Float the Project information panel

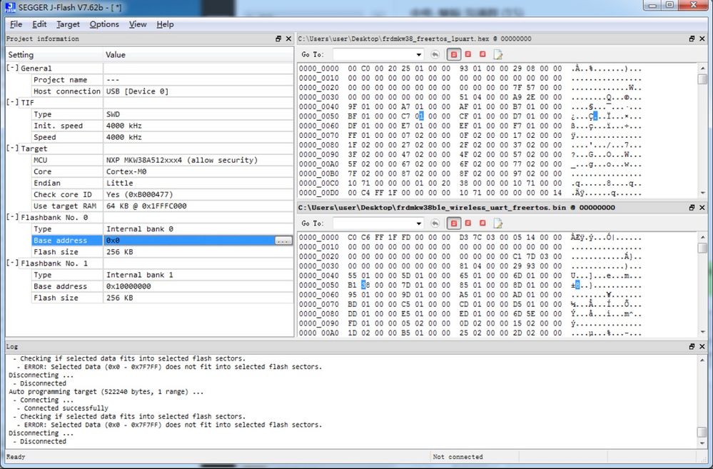278,39
